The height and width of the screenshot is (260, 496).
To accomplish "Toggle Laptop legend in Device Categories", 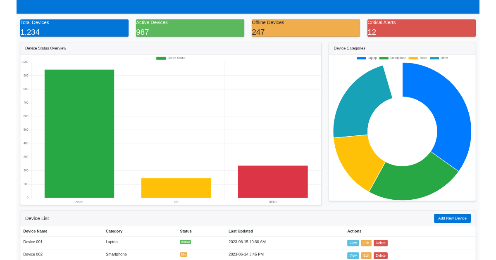I will 367,58.
